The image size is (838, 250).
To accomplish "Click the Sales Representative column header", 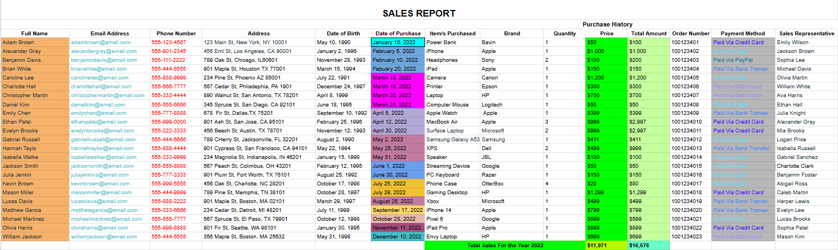I will pyautogui.click(x=806, y=34).
